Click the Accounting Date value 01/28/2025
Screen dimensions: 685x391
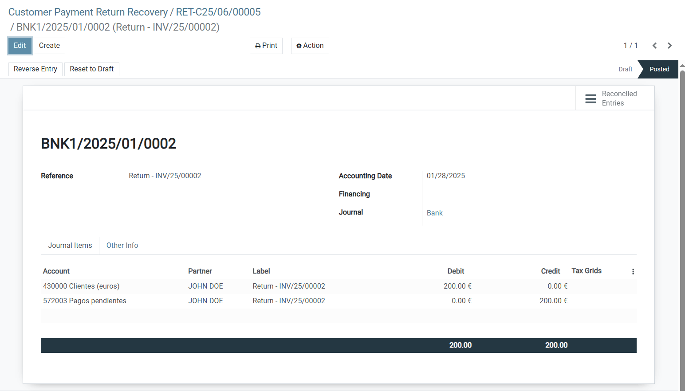coord(446,176)
